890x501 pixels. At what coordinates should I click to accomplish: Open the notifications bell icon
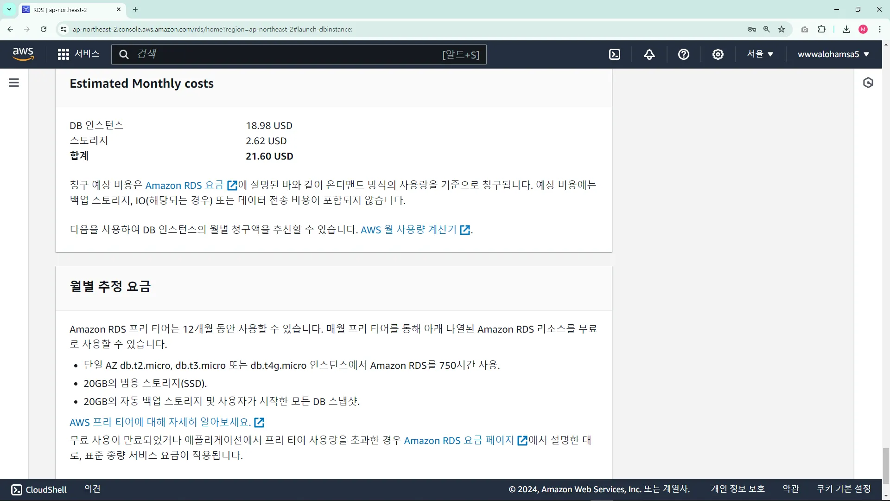click(649, 54)
